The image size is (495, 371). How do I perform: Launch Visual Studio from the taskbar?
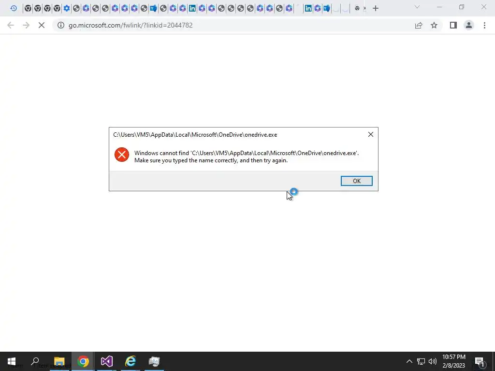point(107,361)
